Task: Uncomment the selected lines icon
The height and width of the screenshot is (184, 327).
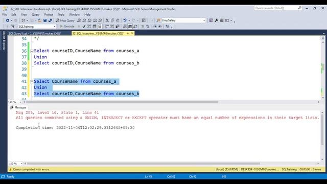Action: coord(148,26)
